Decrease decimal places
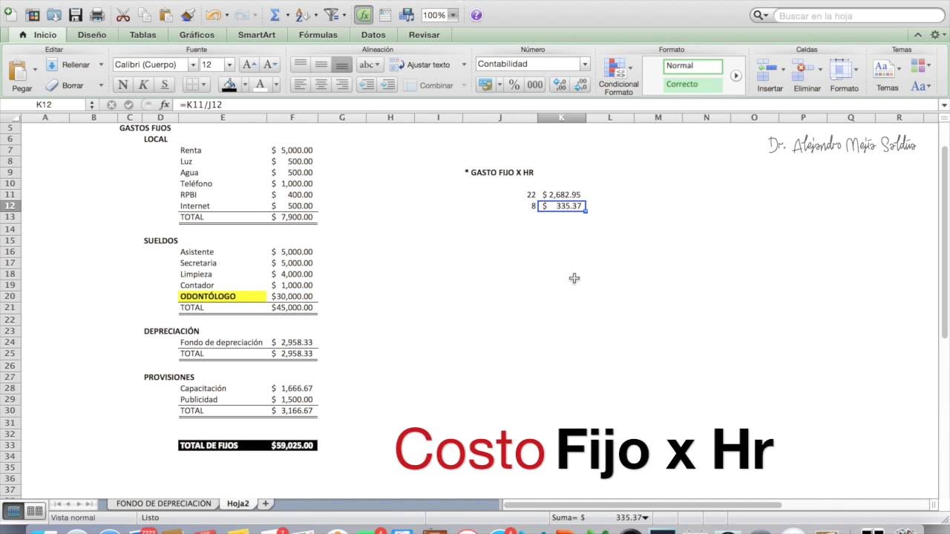950x534 pixels. pos(581,85)
